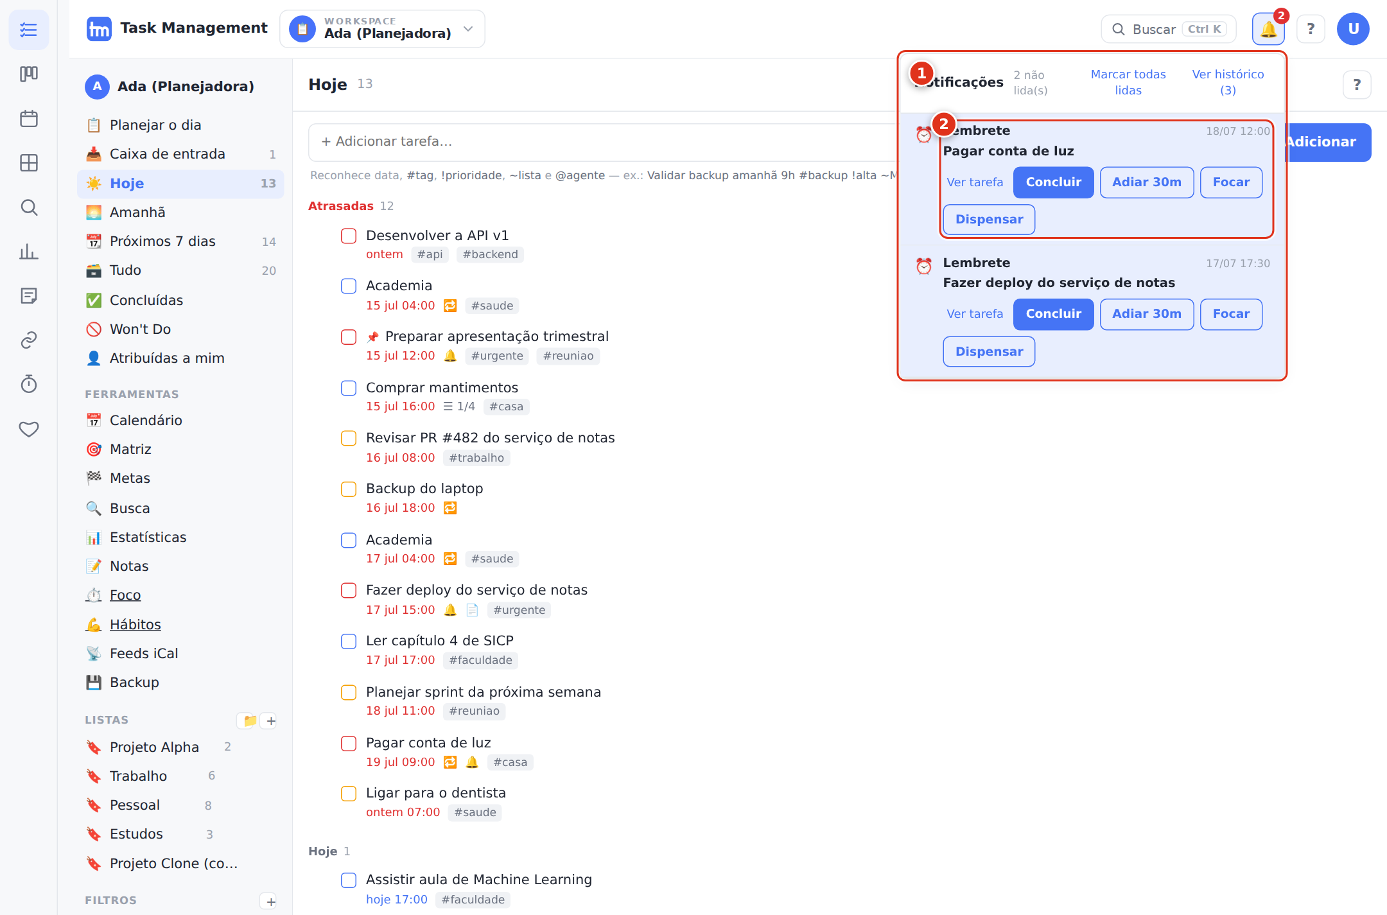This screenshot has width=1387, height=915.
Task: Click the recurring icon on Backup do laptop
Action: pos(450,508)
